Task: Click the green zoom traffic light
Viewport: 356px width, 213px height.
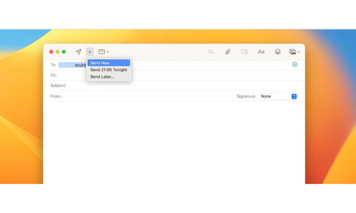Action: pyautogui.click(x=63, y=51)
